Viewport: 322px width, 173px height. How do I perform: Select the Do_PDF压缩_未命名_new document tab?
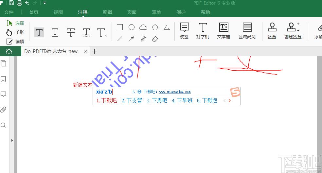coord(51,51)
